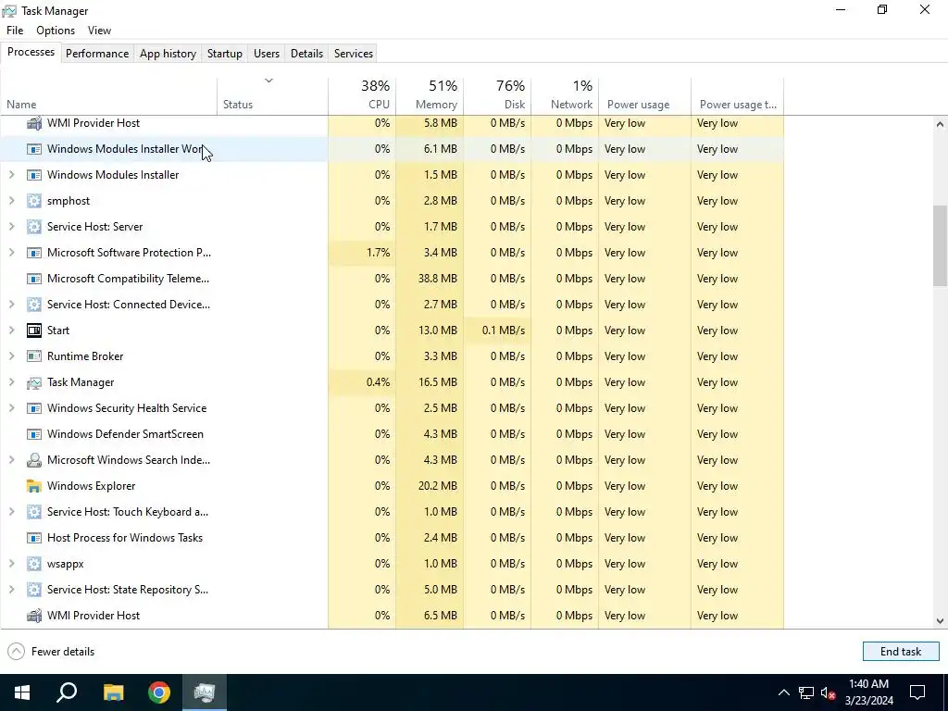Select the 0.1 MB/s disk cell
This screenshot has width=948, height=711.
tap(497, 331)
